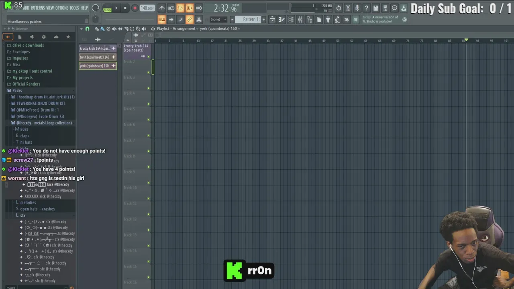Select the playlist paint brush tool
Image resolution: width=514 pixels, height=289 pixels.
pos(102,29)
